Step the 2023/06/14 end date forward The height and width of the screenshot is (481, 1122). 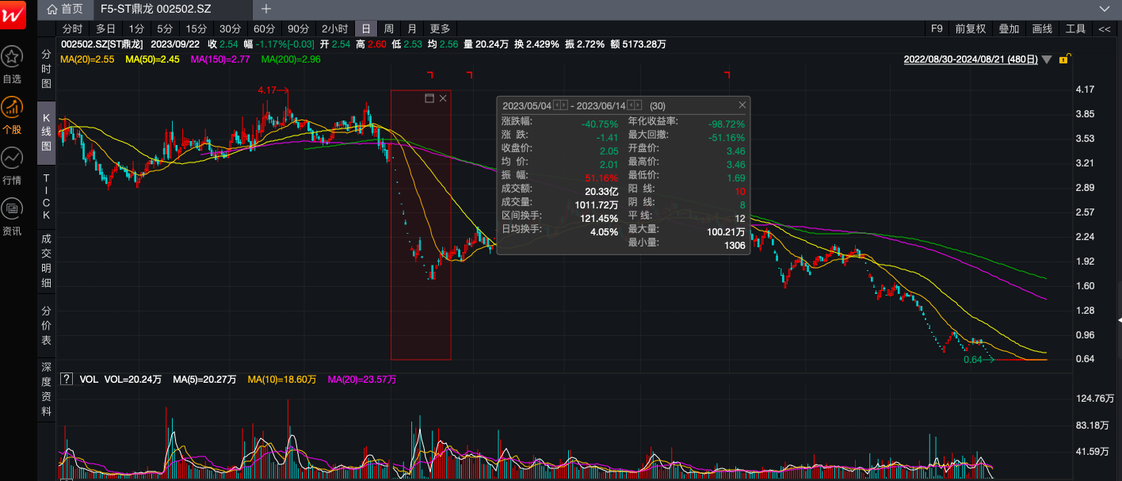tap(639, 105)
